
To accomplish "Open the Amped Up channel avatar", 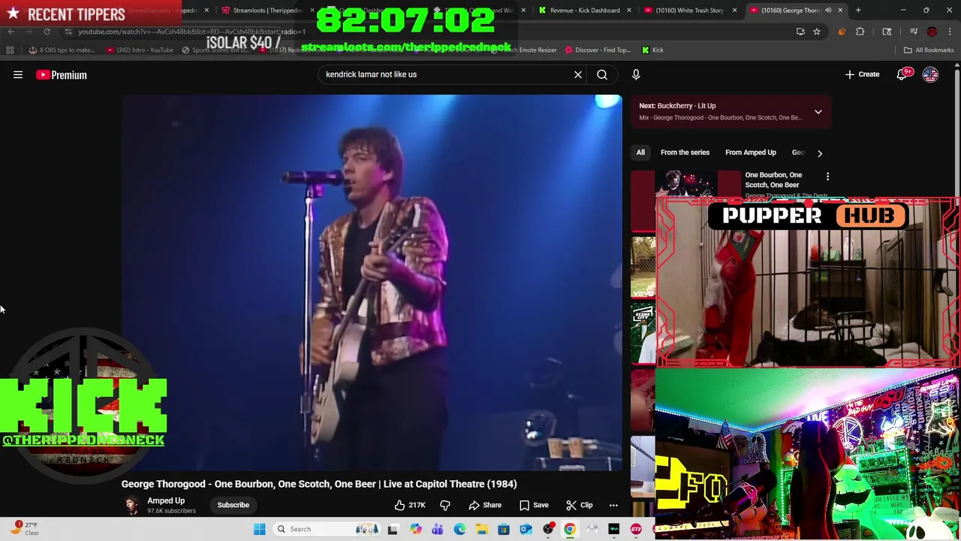I will click(131, 505).
